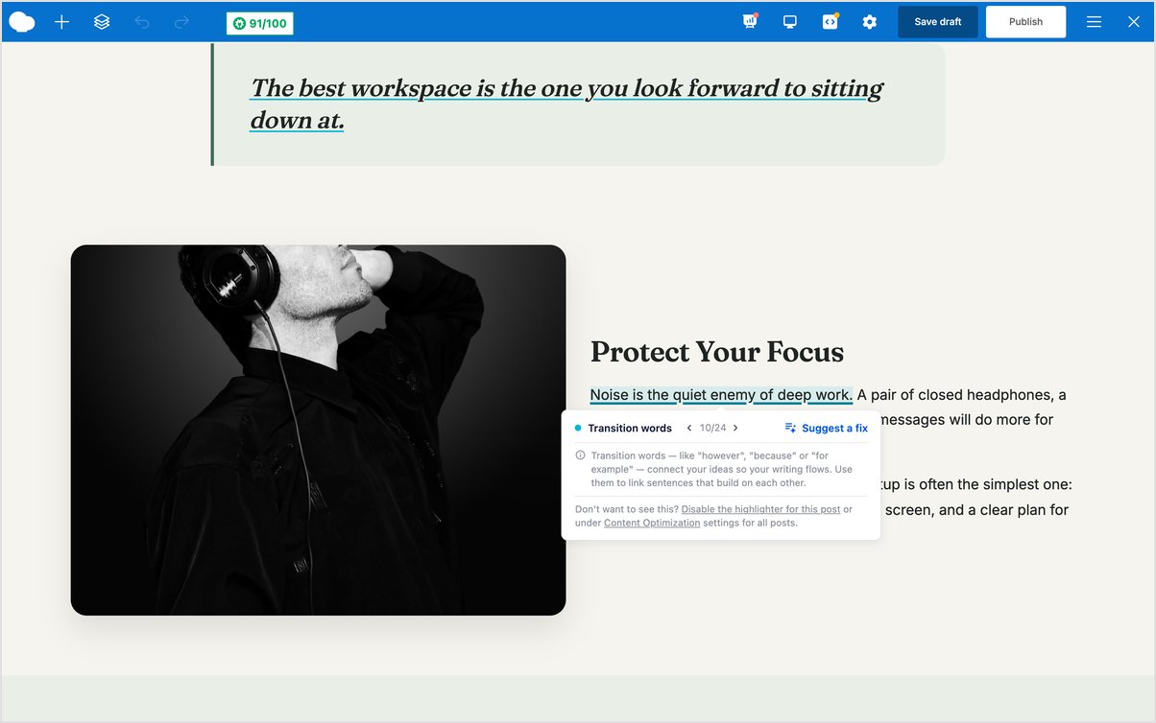This screenshot has width=1156, height=723.
Task: Click the 'Transition words' popup title
Action: [x=630, y=428]
